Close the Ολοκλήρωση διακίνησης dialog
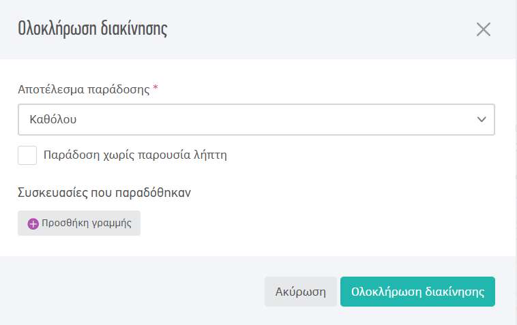This screenshot has width=517, height=325. coord(484,29)
